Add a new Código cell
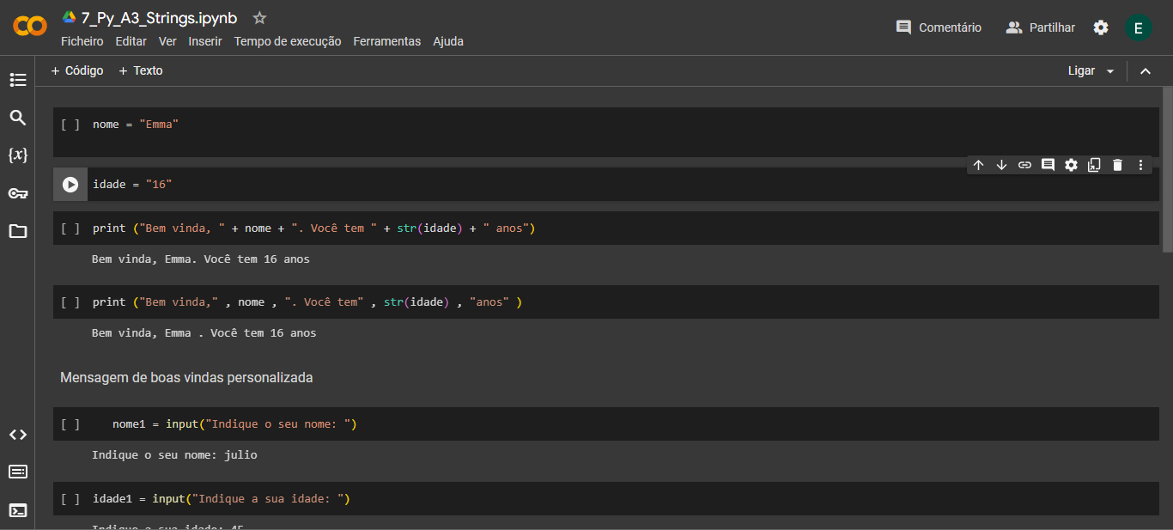 pos(77,70)
